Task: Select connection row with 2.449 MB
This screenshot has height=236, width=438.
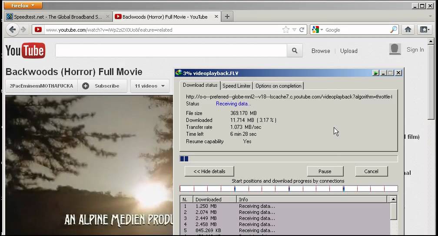Action: [285, 218]
